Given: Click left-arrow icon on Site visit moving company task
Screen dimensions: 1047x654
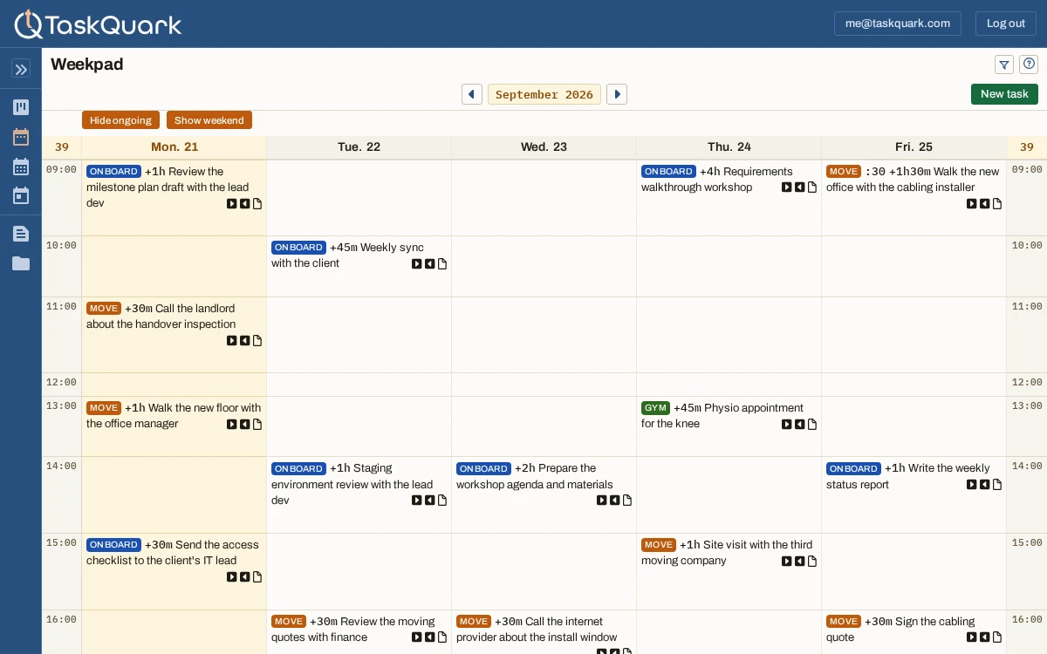Looking at the screenshot, I should [x=799, y=562].
